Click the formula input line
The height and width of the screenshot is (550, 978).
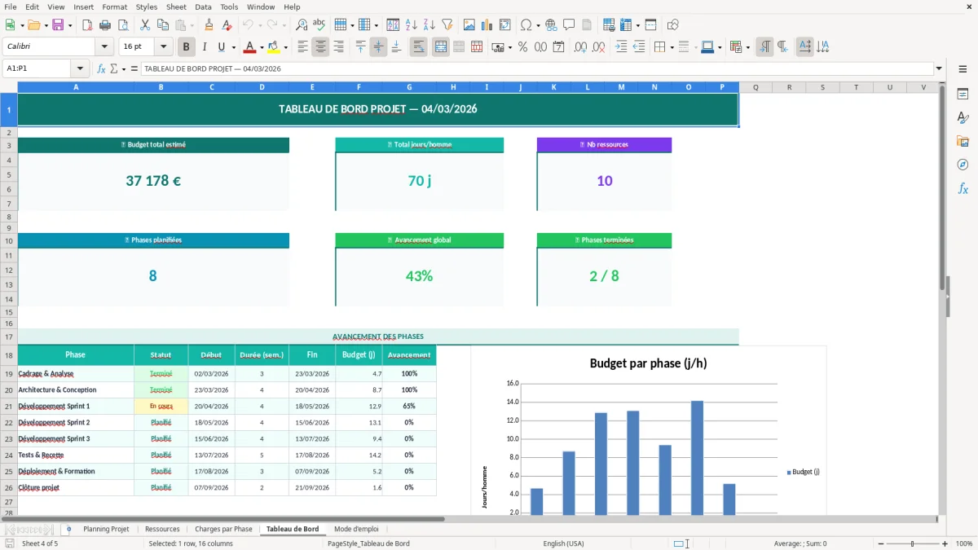pyautogui.click(x=536, y=68)
